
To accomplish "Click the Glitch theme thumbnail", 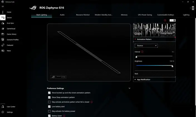I will (x=154, y=30).
